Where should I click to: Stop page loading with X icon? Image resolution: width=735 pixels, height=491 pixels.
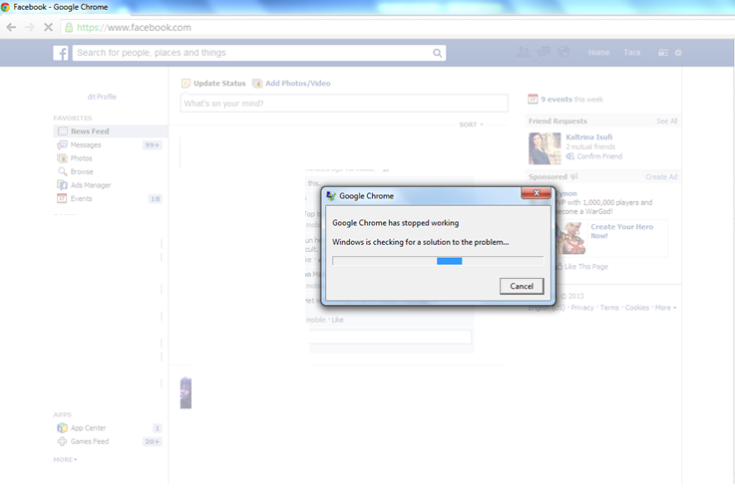(x=48, y=27)
